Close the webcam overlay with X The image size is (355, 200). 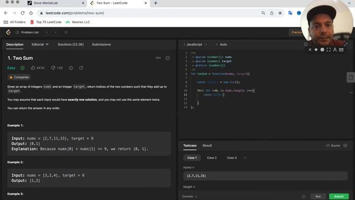pos(310,49)
